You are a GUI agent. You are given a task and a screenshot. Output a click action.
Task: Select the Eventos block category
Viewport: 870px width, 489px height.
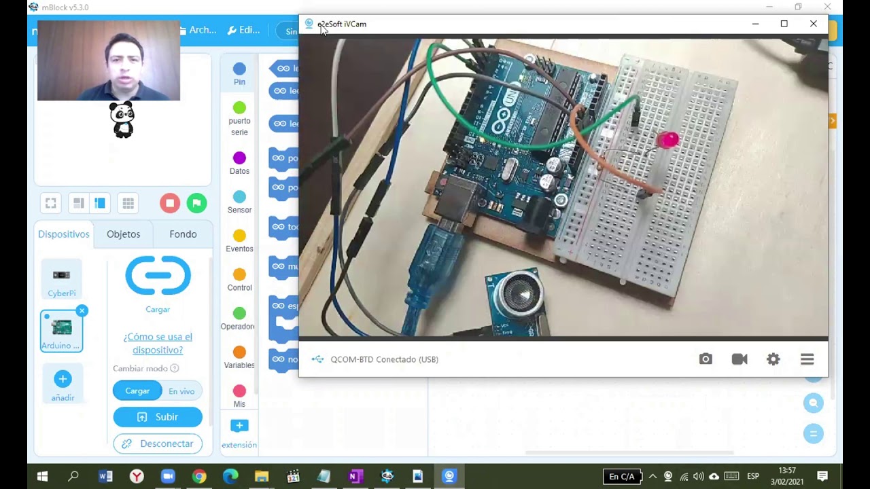(x=239, y=241)
